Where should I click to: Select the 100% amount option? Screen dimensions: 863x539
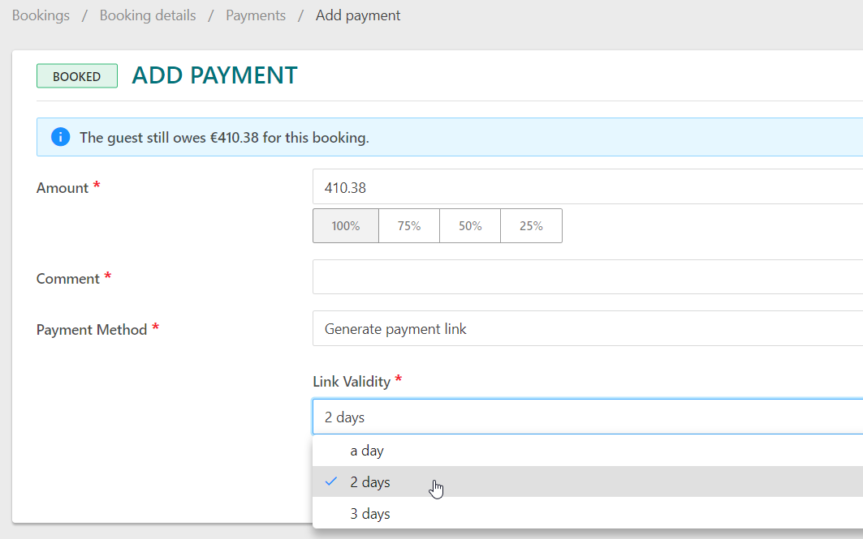tap(346, 226)
